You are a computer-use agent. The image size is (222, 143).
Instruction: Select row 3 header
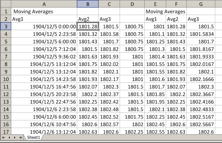click(x=6, y=26)
